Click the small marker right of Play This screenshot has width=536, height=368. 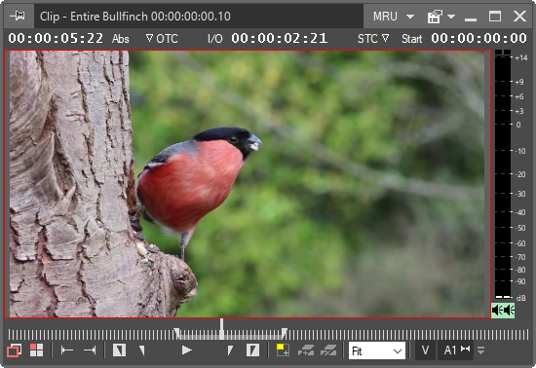point(230,350)
